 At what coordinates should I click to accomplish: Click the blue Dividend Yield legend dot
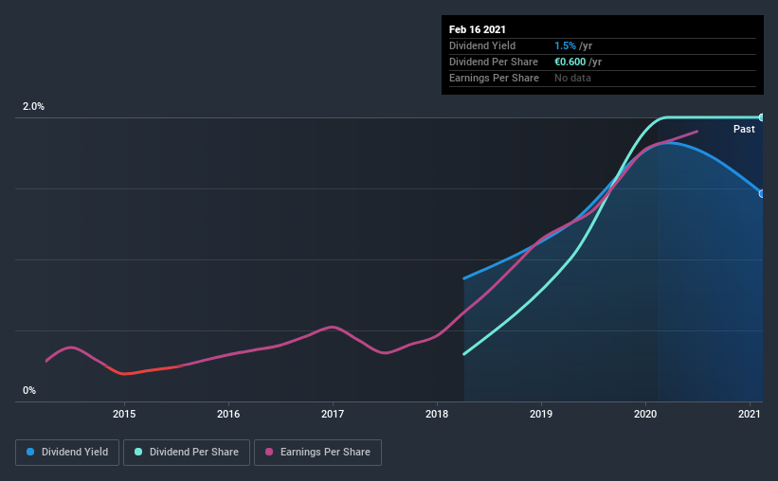point(30,452)
